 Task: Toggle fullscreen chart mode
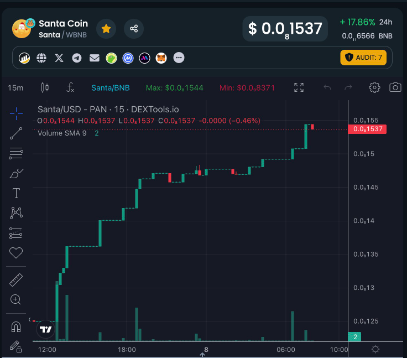pos(299,87)
